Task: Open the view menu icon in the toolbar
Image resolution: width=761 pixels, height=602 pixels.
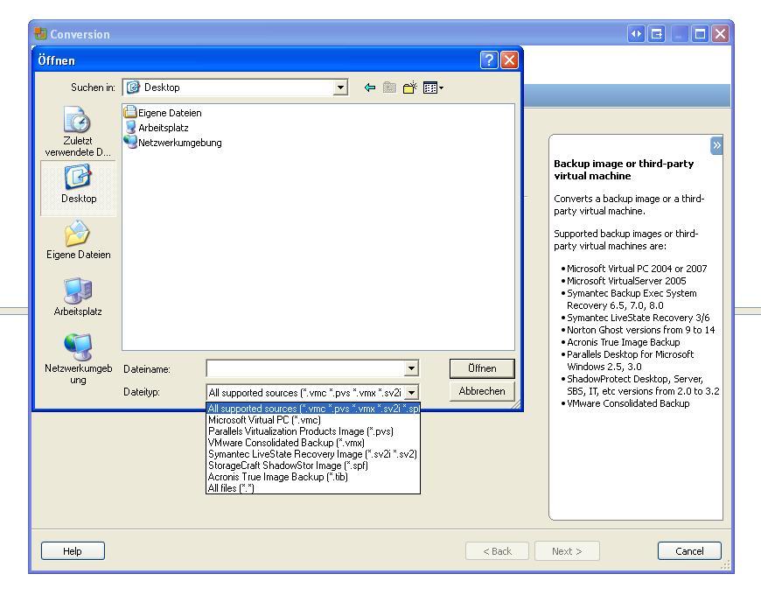Action: [x=432, y=87]
